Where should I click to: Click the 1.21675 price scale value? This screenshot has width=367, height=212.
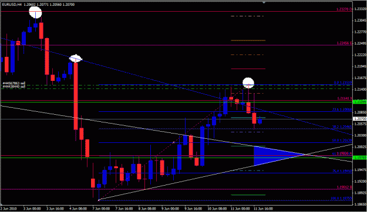360,78
